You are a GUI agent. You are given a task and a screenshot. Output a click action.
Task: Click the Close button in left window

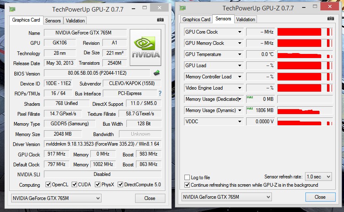point(150,198)
